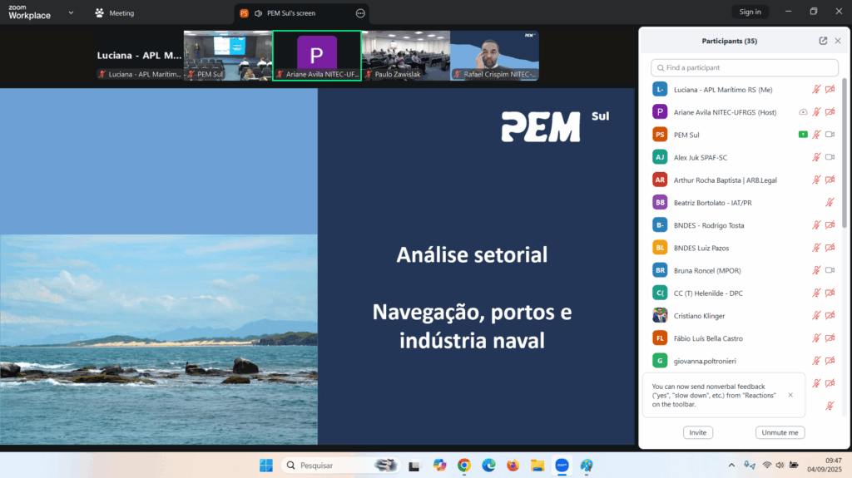Pop out the Participants panel
The image size is (852, 478).
coord(823,41)
